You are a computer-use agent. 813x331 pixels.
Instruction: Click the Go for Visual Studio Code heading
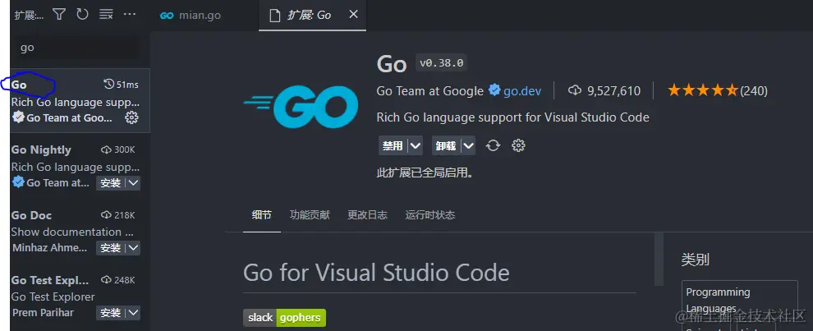tap(376, 273)
